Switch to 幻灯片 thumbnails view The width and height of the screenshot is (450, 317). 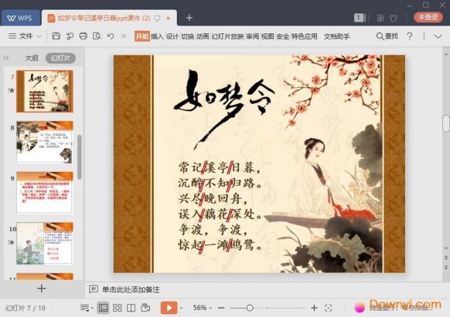pyautogui.click(x=60, y=58)
